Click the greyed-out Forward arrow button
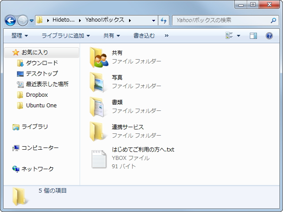Image resolution: width=283 pixels, height=212 pixels. 23,21
